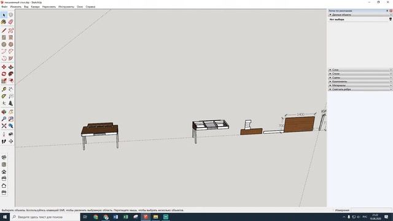Expand the Материалы panel
Viewport: 393px width, 221px height.
click(x=360, y=85)
